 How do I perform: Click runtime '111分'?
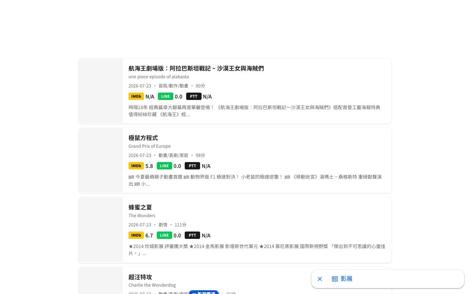coord(181,225)
